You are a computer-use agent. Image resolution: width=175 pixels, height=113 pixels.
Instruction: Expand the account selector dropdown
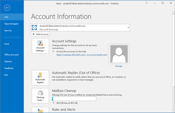point(128,28)
